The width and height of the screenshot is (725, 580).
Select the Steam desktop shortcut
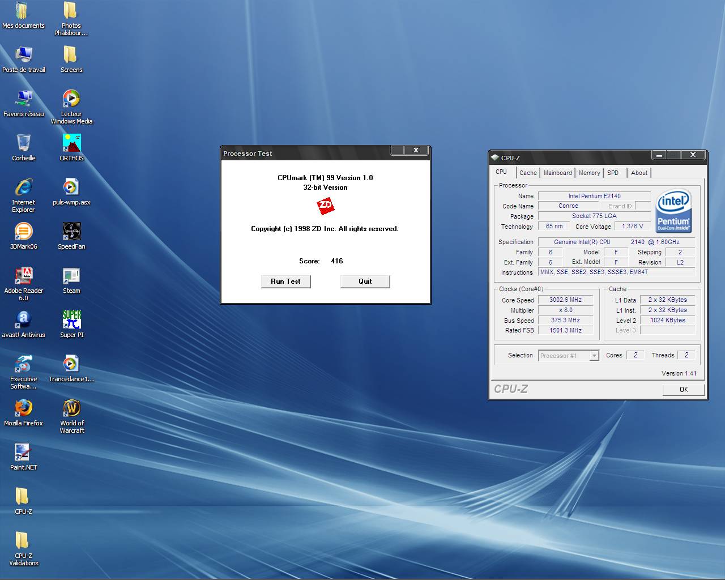[71, 276]
